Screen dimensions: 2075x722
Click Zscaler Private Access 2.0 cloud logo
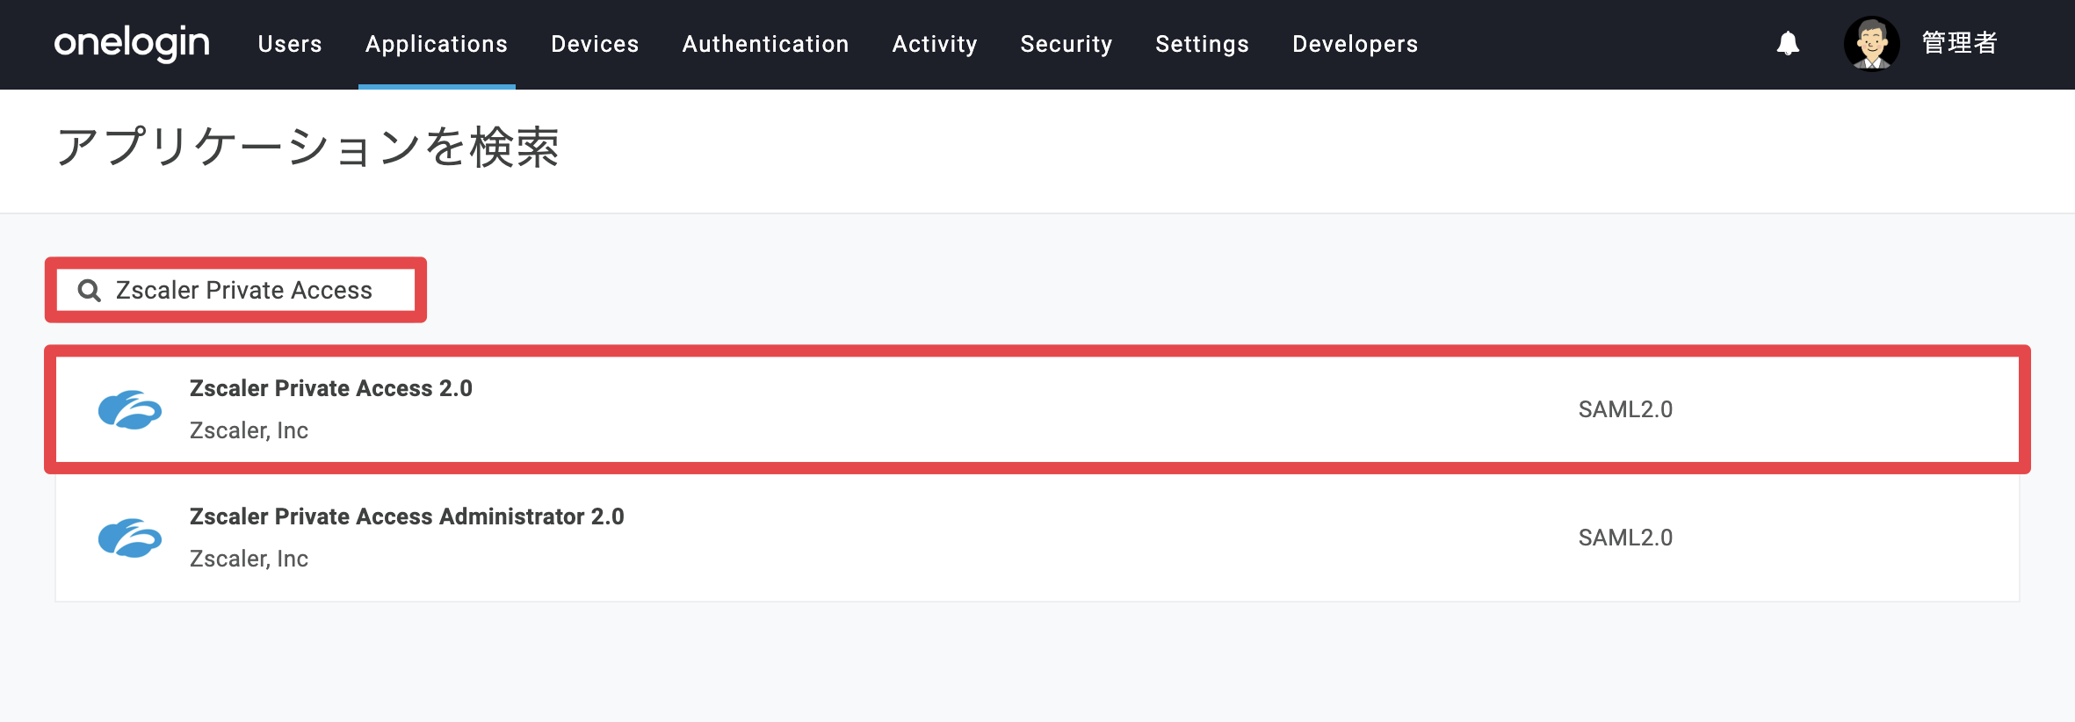[x=130, y=409]
